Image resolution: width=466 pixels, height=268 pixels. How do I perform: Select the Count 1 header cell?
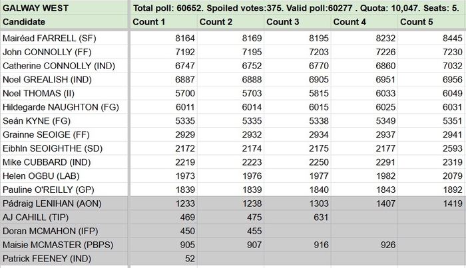164,22
